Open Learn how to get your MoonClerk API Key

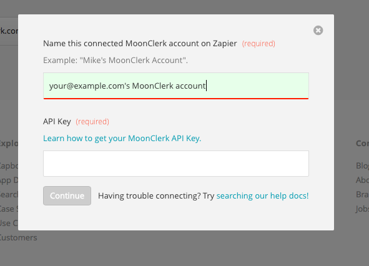pos(122,138)
